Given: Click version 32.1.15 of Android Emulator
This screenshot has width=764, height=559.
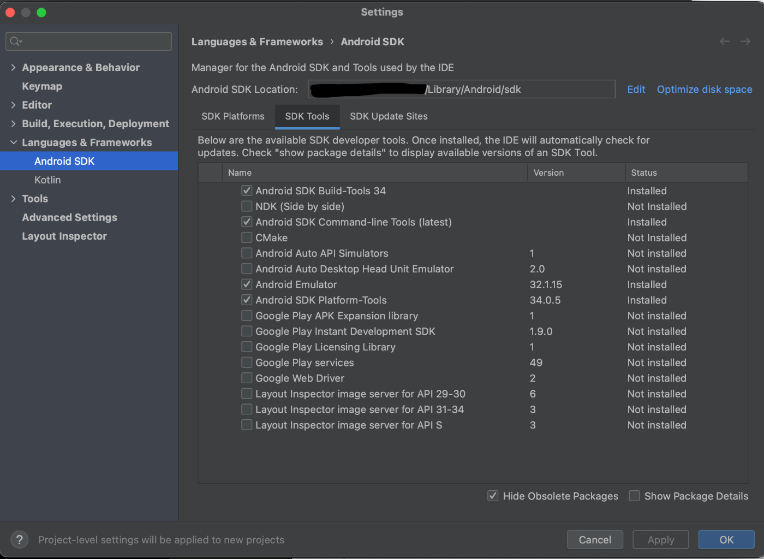Looking at the screenshot, I should point(546,284).
